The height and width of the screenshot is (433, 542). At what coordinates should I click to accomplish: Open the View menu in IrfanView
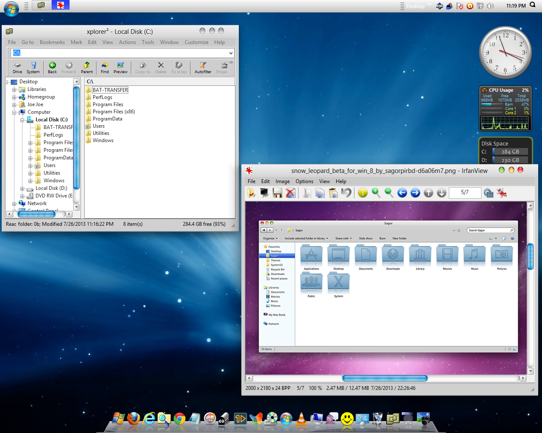click(324, 181)
